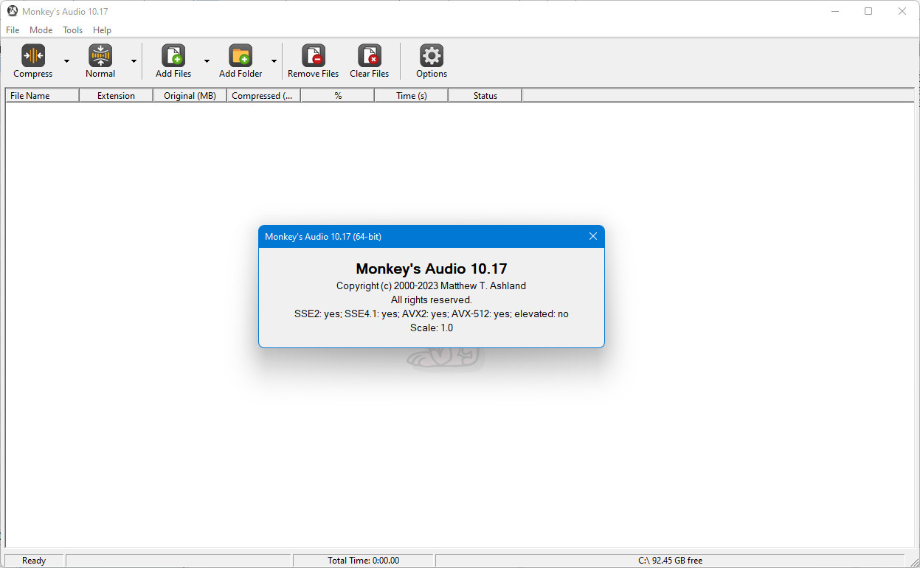Close the Monkey's Audio main window
This screenshot has width=920, height=568.
902,11
